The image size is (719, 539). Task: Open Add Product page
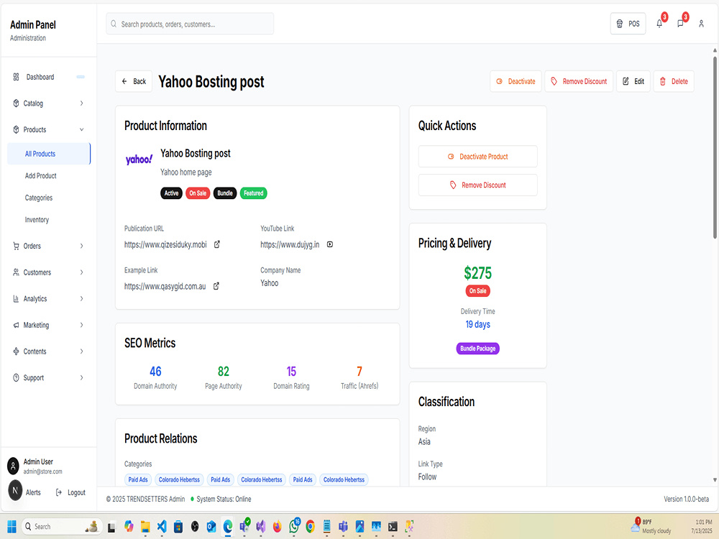tap(41, 176)
